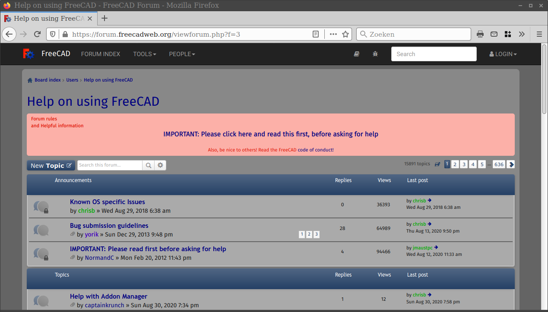Open advanced search gear icon
Screen dimensions: 548x312
[160, 165]
